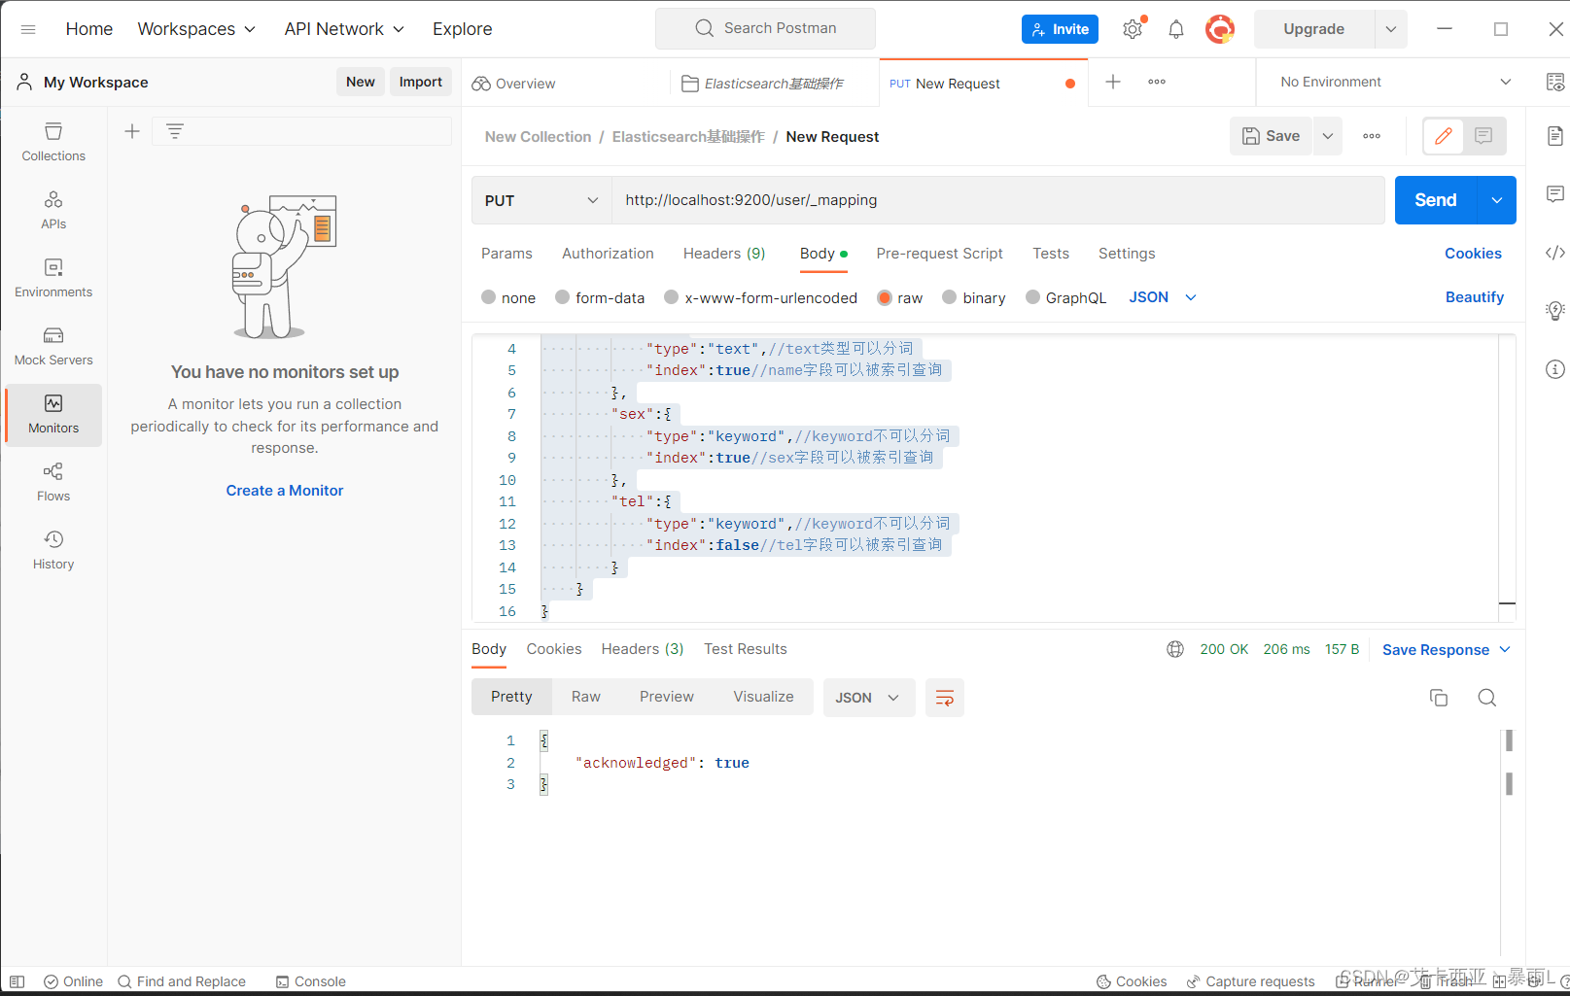This screenshot has height=996, width=1570.
Task: Open the Workspaces dropdown
Action: [196, 29]
